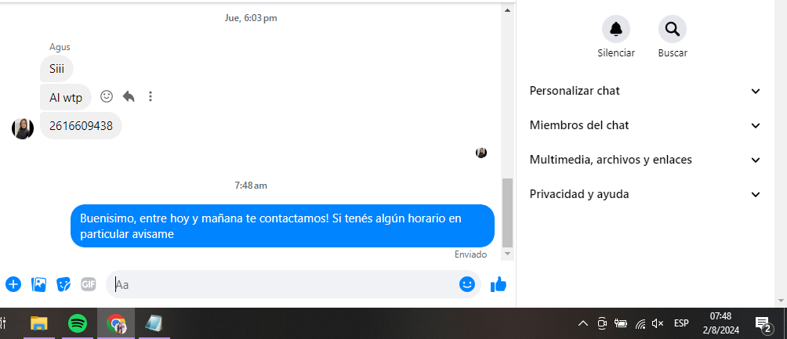Open emoji picker in message field
This screenshot has height=339, width=787.
click(466, 284)
